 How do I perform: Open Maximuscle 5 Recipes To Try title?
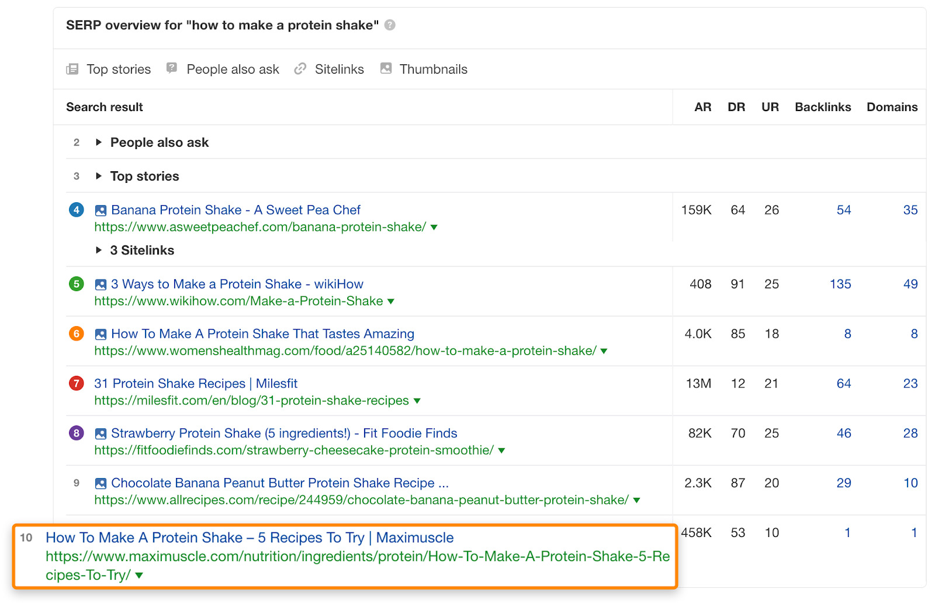click(250, 538)
